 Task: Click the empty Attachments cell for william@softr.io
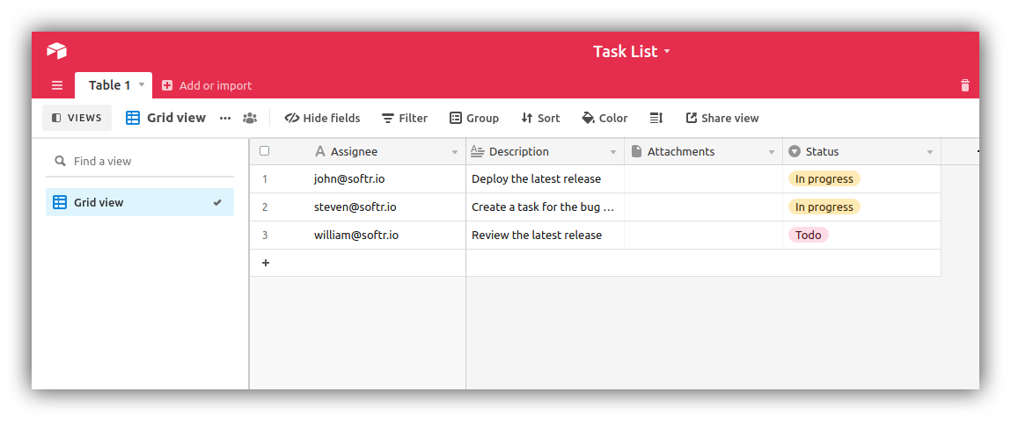(x=703, y=235)
